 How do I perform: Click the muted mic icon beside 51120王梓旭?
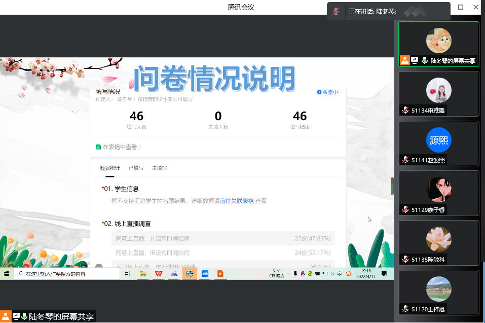pyautogui.click(x=405, y=309)
